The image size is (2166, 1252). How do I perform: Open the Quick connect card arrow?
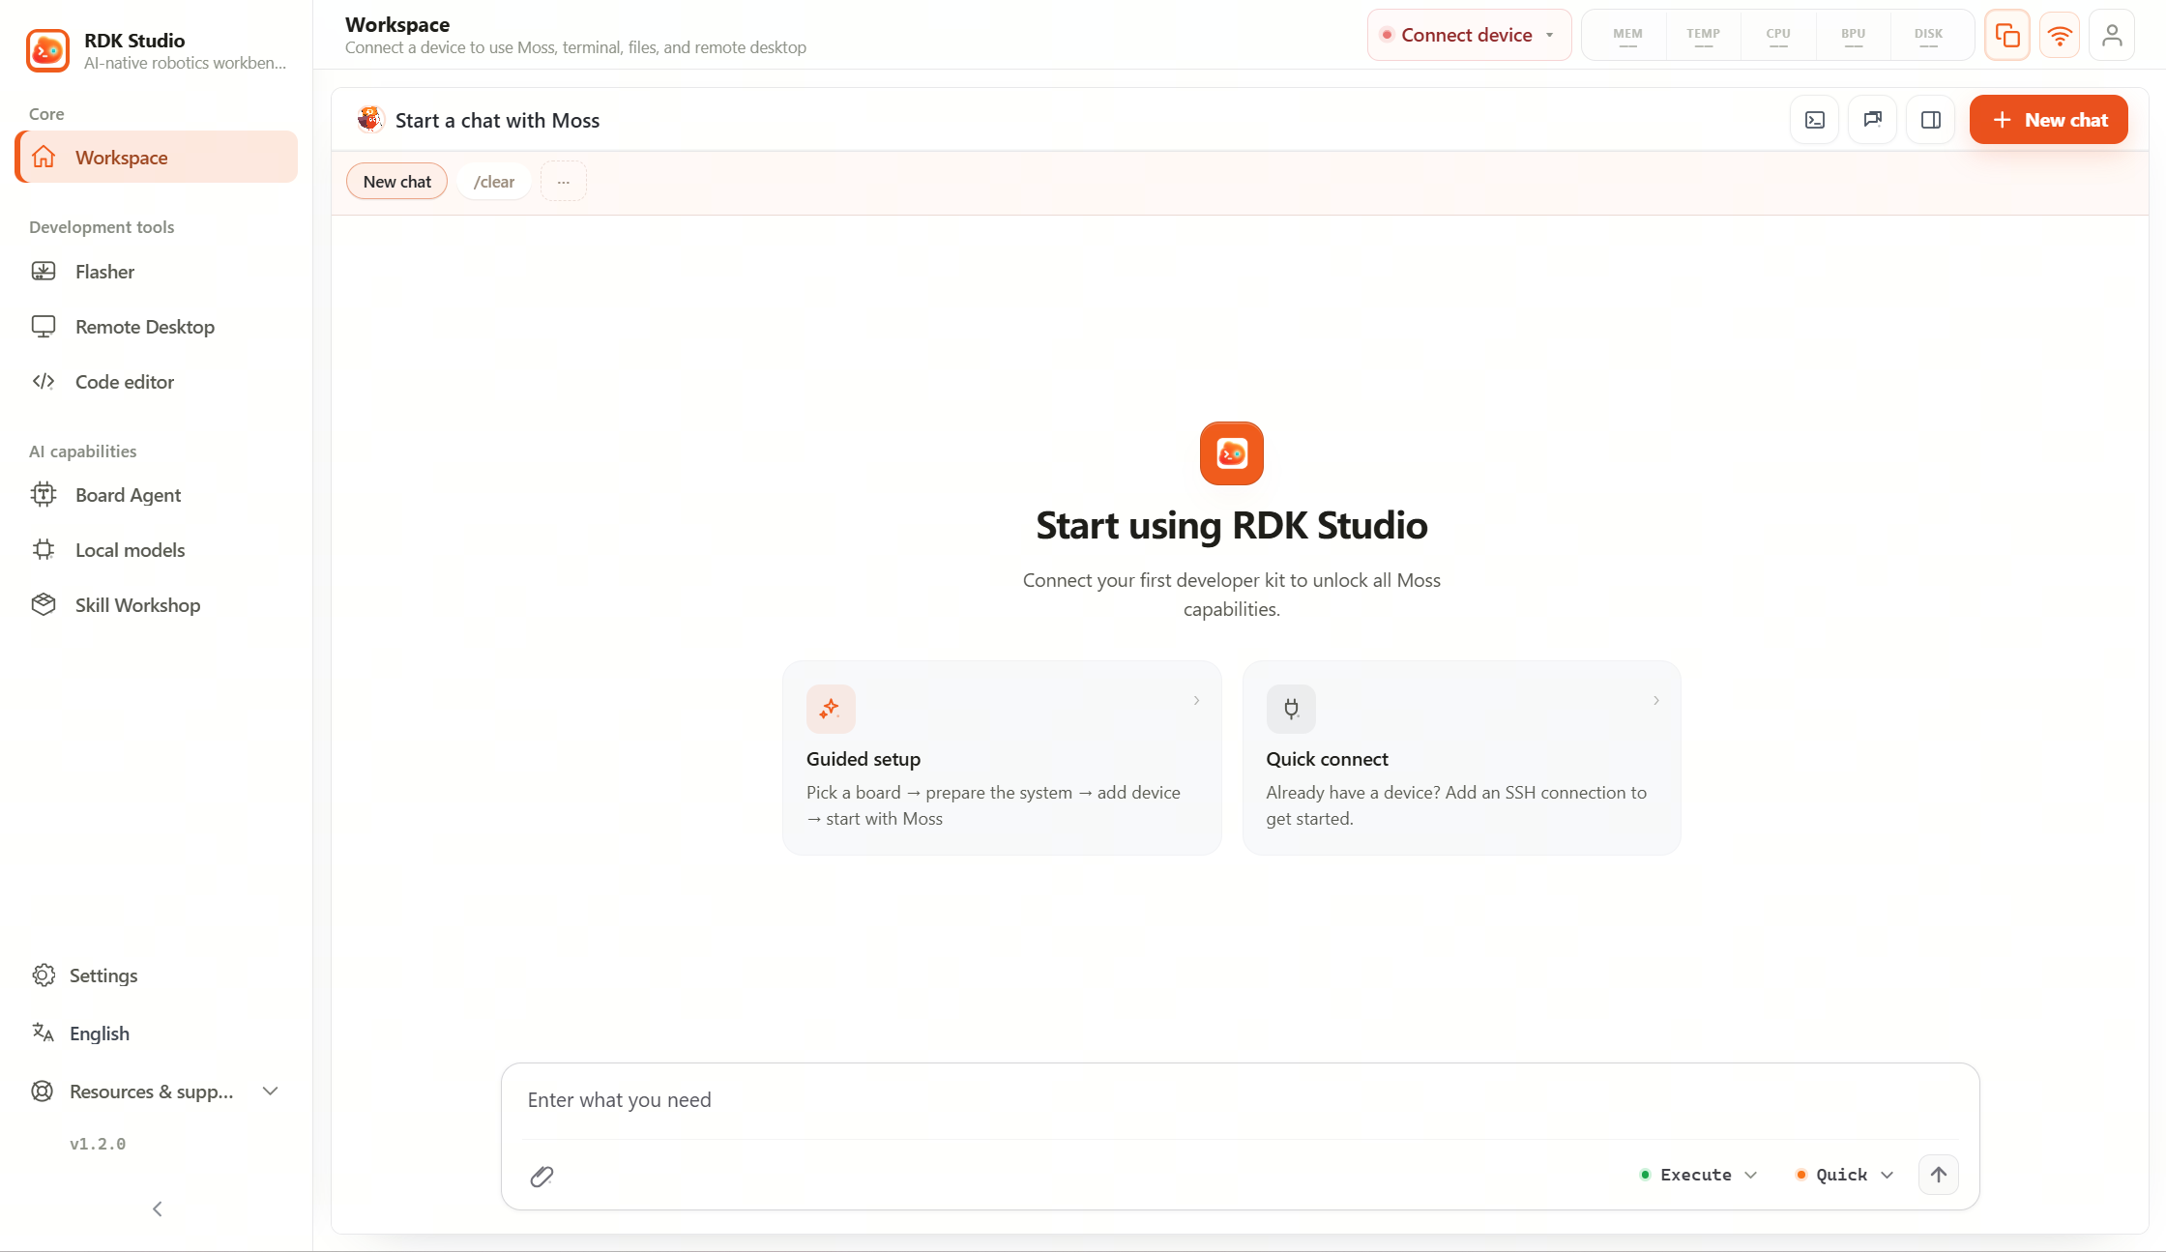point(1656,700)
